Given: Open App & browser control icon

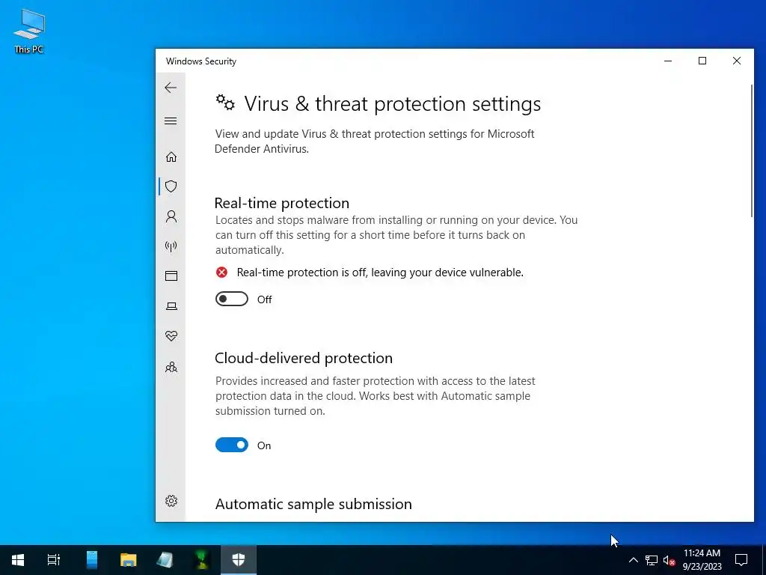Looking at the screenshot, I should (171, 276).
